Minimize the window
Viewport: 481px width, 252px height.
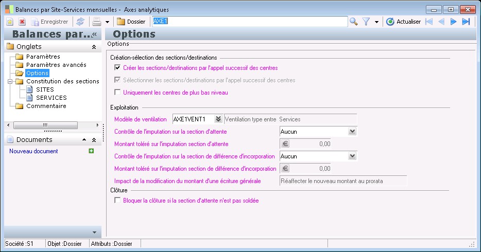click(434, 10)
